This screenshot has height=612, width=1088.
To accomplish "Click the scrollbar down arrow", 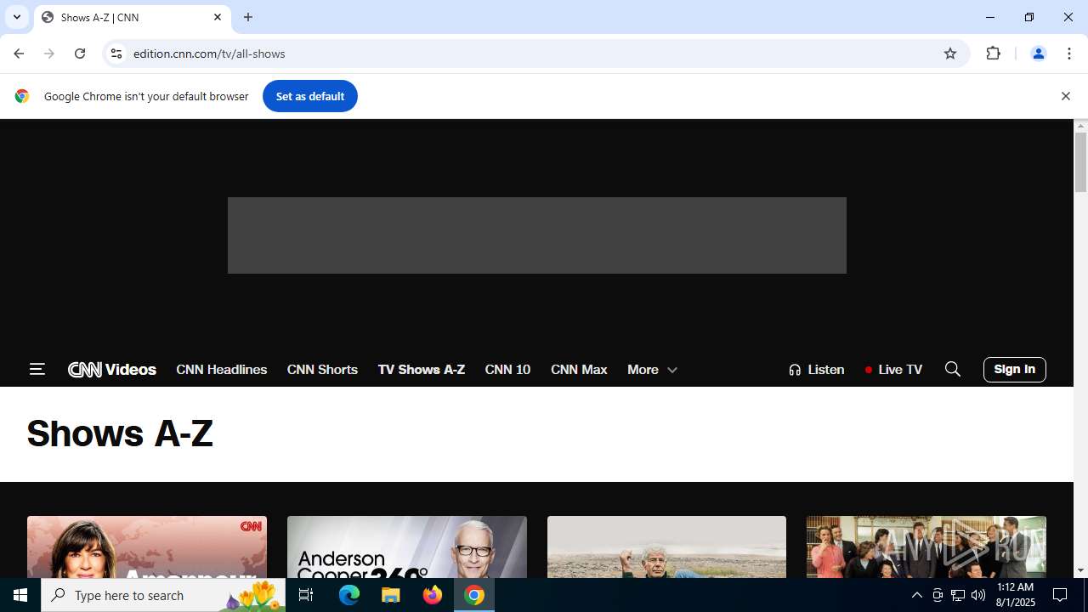I will (x=1081, y=570).
